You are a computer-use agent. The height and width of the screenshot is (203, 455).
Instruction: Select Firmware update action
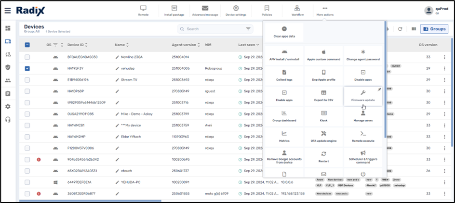(363, 96)
